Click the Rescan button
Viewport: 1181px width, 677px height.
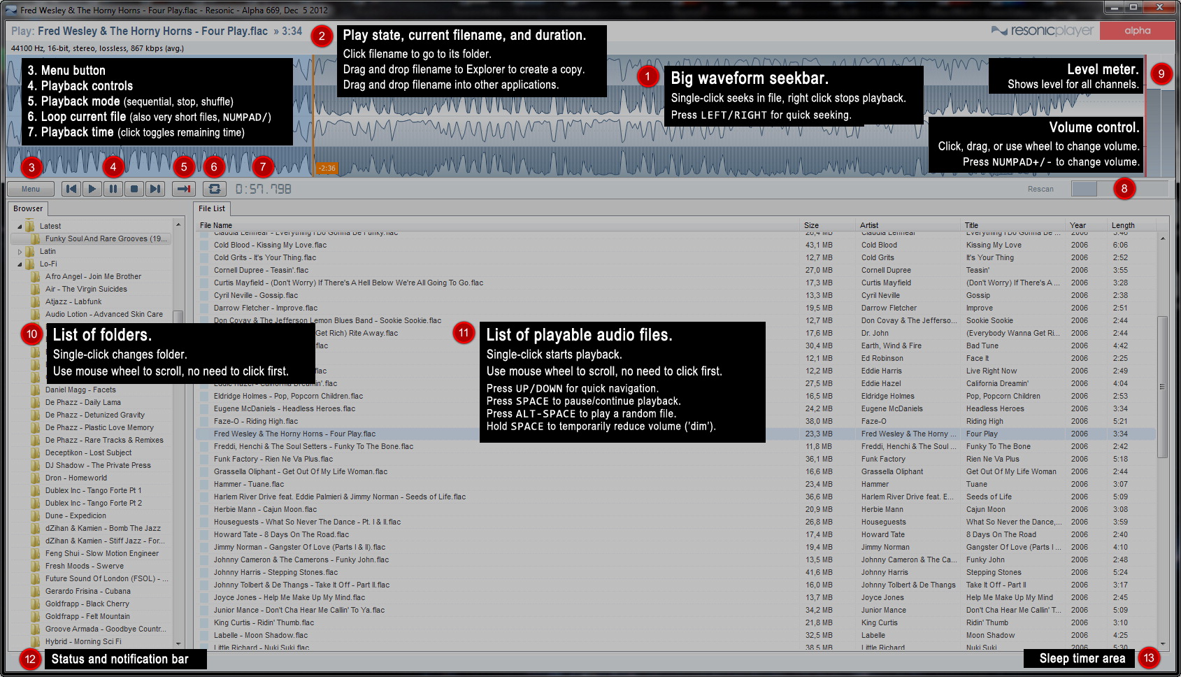pos(1040,189)
